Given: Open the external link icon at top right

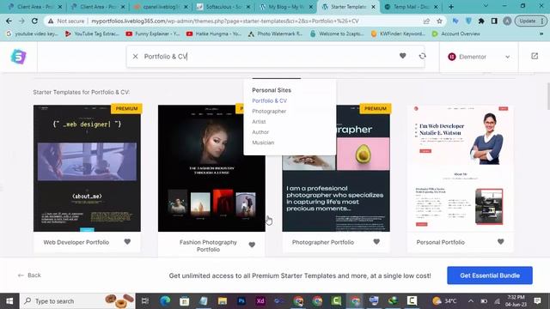Looking at the screenshot, I should coord(535,56).
